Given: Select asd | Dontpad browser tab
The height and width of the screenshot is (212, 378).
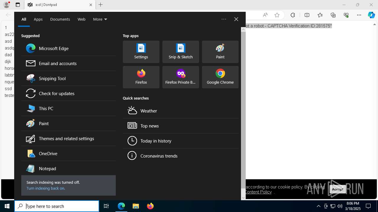Looking at the screenshot, I should [x=60, y=5].
